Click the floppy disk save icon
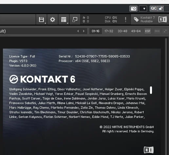169x155 pixels. (41, 20)
